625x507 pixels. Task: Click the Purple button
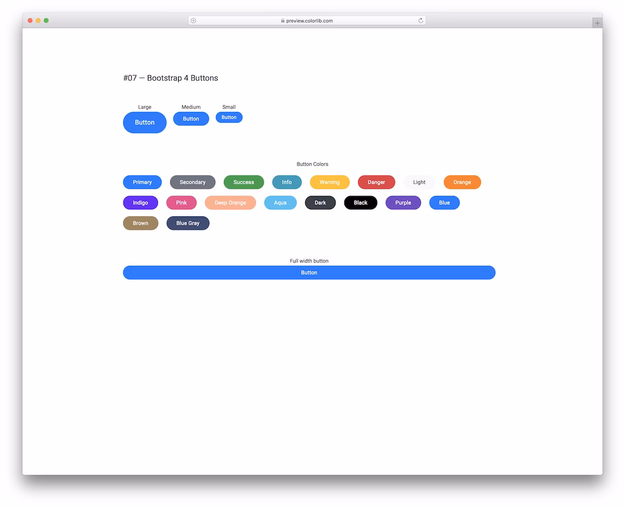pyautogui.click(x=403, y=202)
